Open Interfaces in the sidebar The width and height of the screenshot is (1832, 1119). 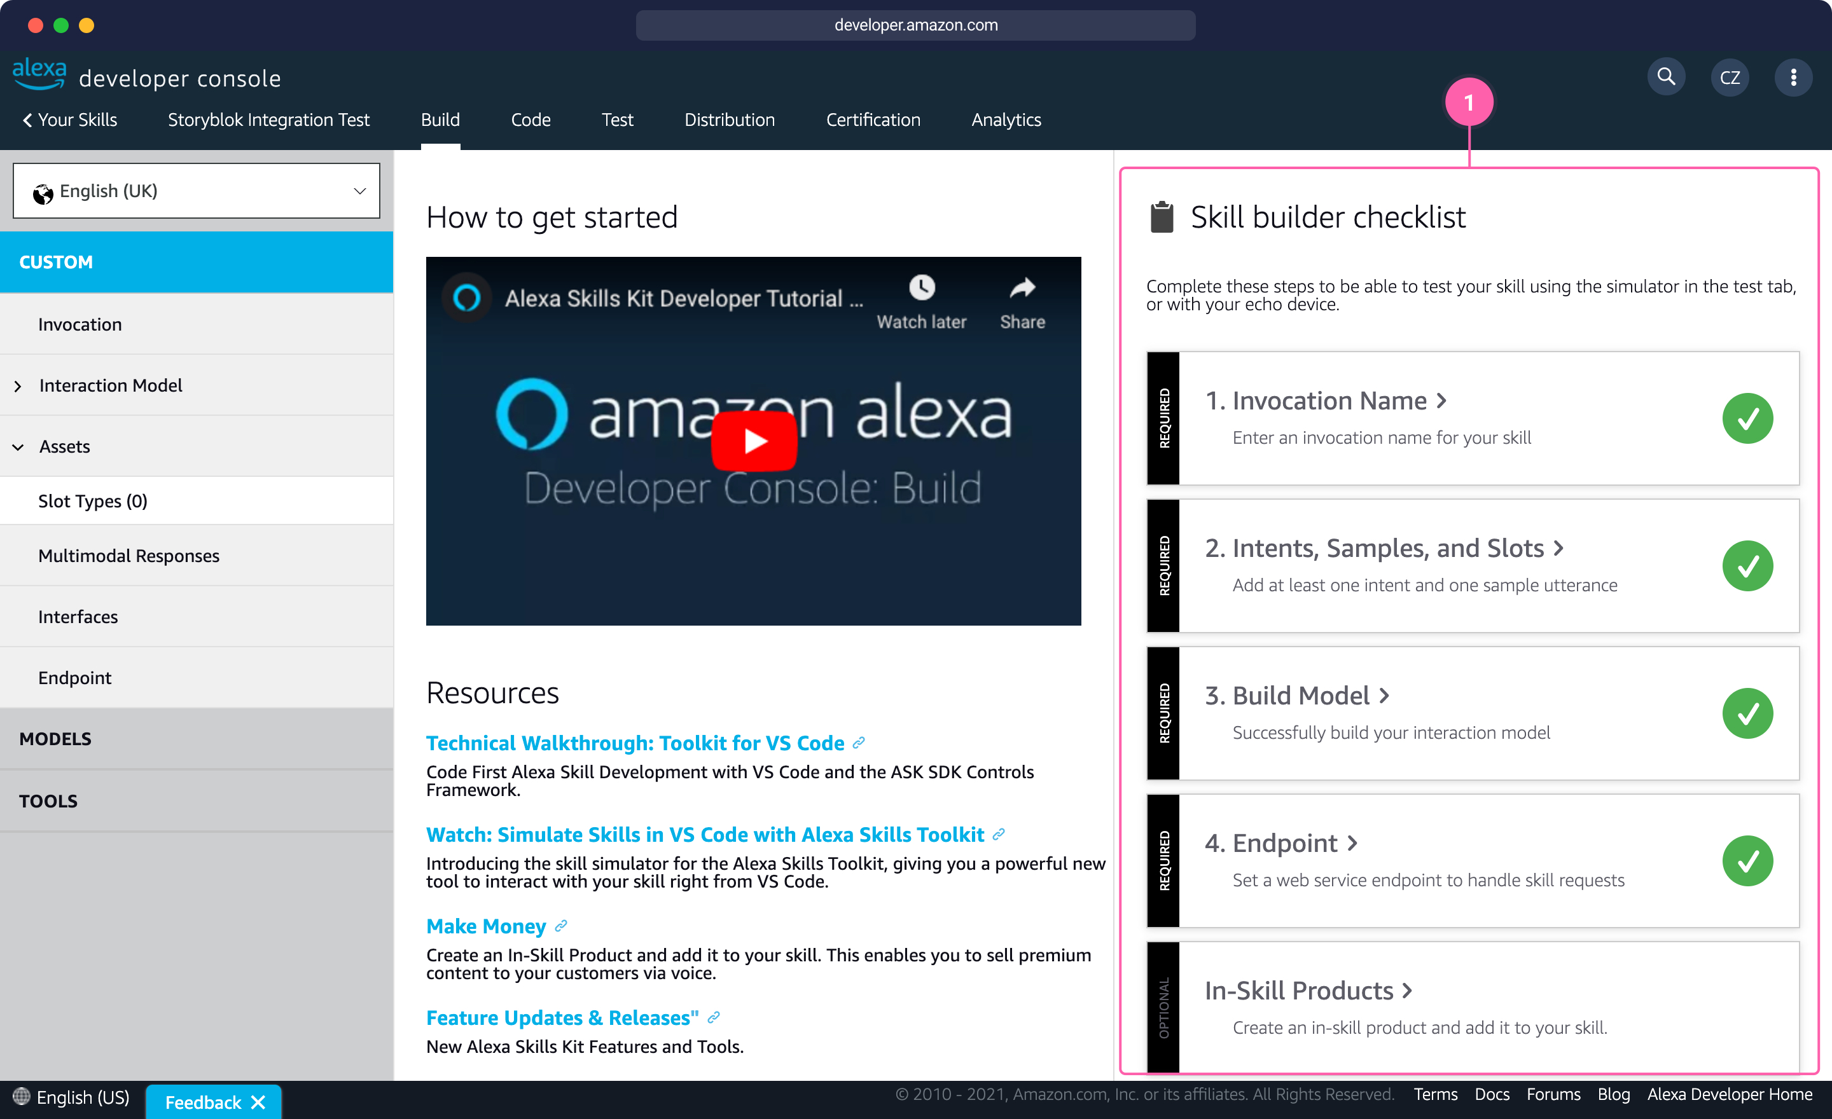click(197, 617)
